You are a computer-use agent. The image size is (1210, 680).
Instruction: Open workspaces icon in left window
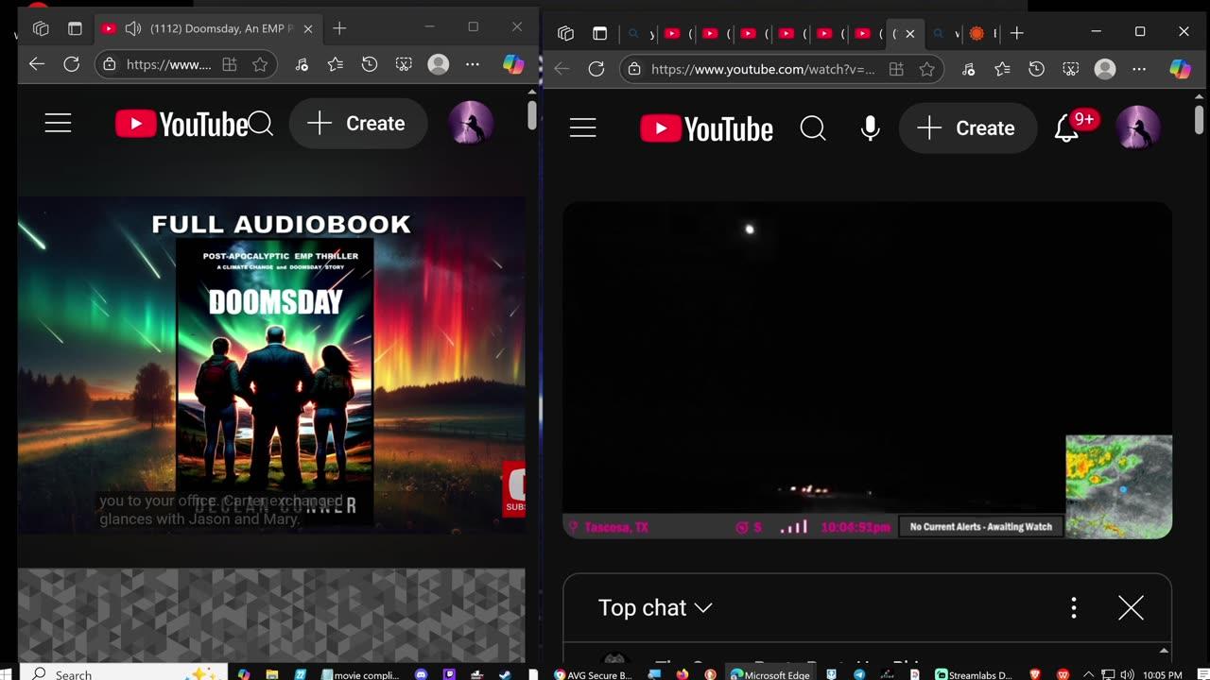41,28
